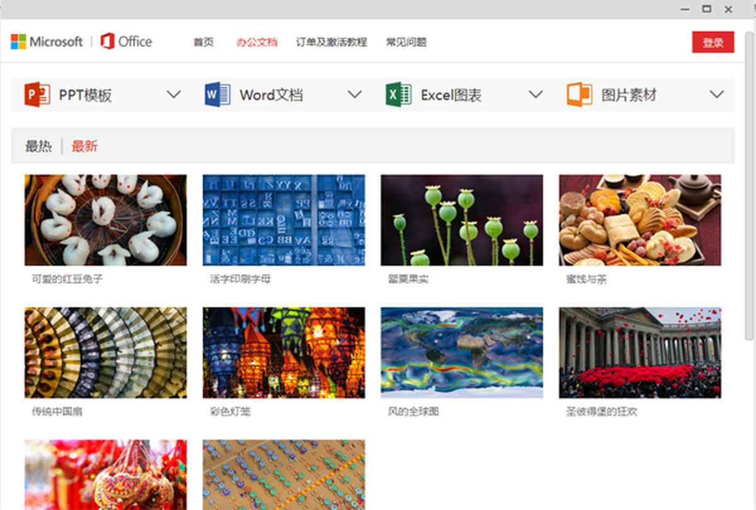This screenshot has height=510, width=756.
Task: Expand the 图片素材 dropdown chevron
Action: click(x=716, y=94)
